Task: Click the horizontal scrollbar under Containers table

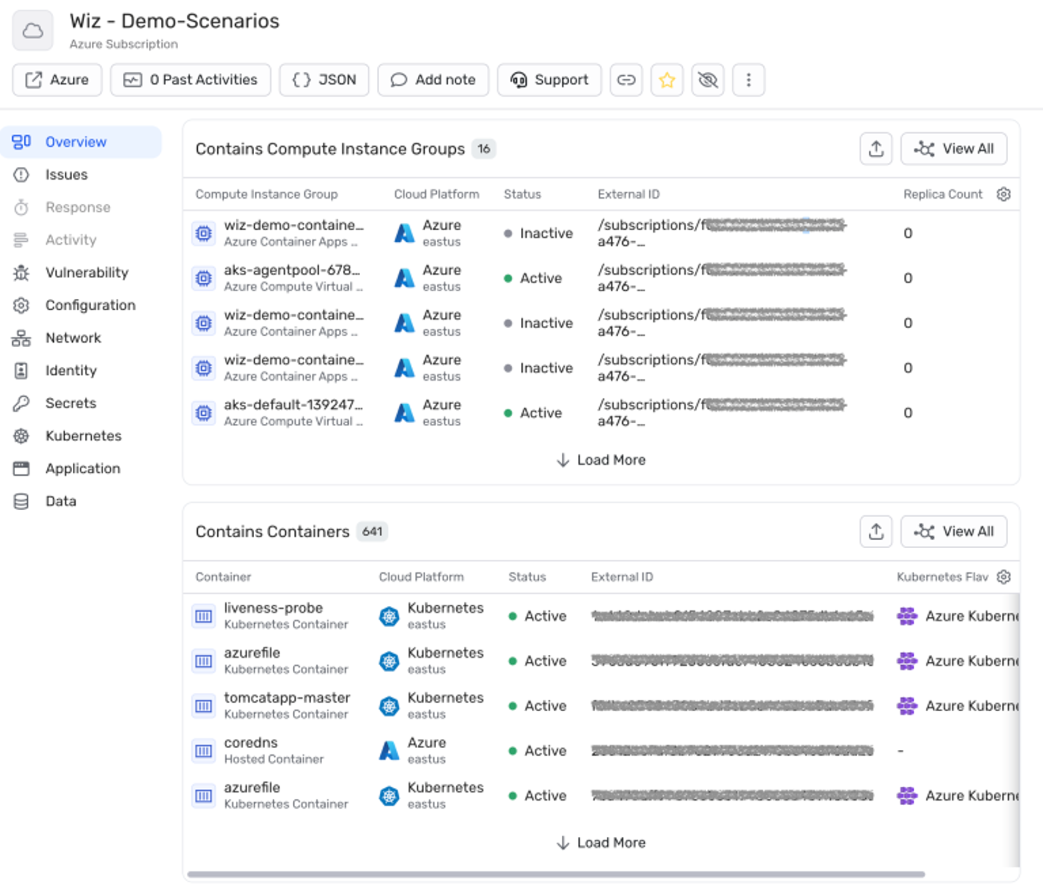Action: coord(556,874)
